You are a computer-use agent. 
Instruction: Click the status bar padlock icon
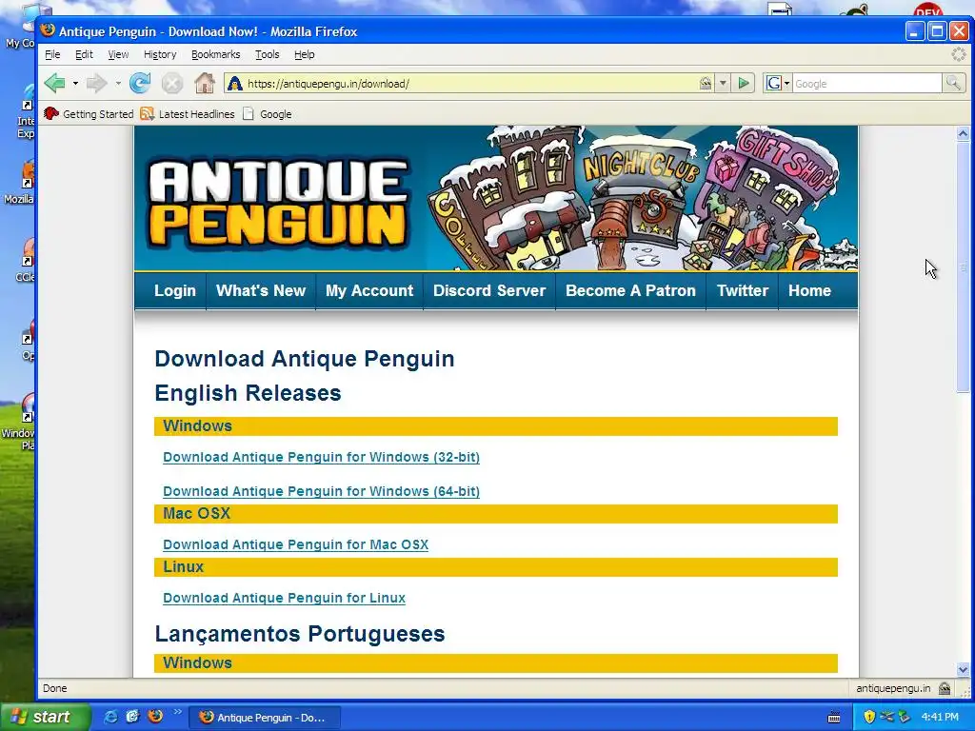coord(944,688)
